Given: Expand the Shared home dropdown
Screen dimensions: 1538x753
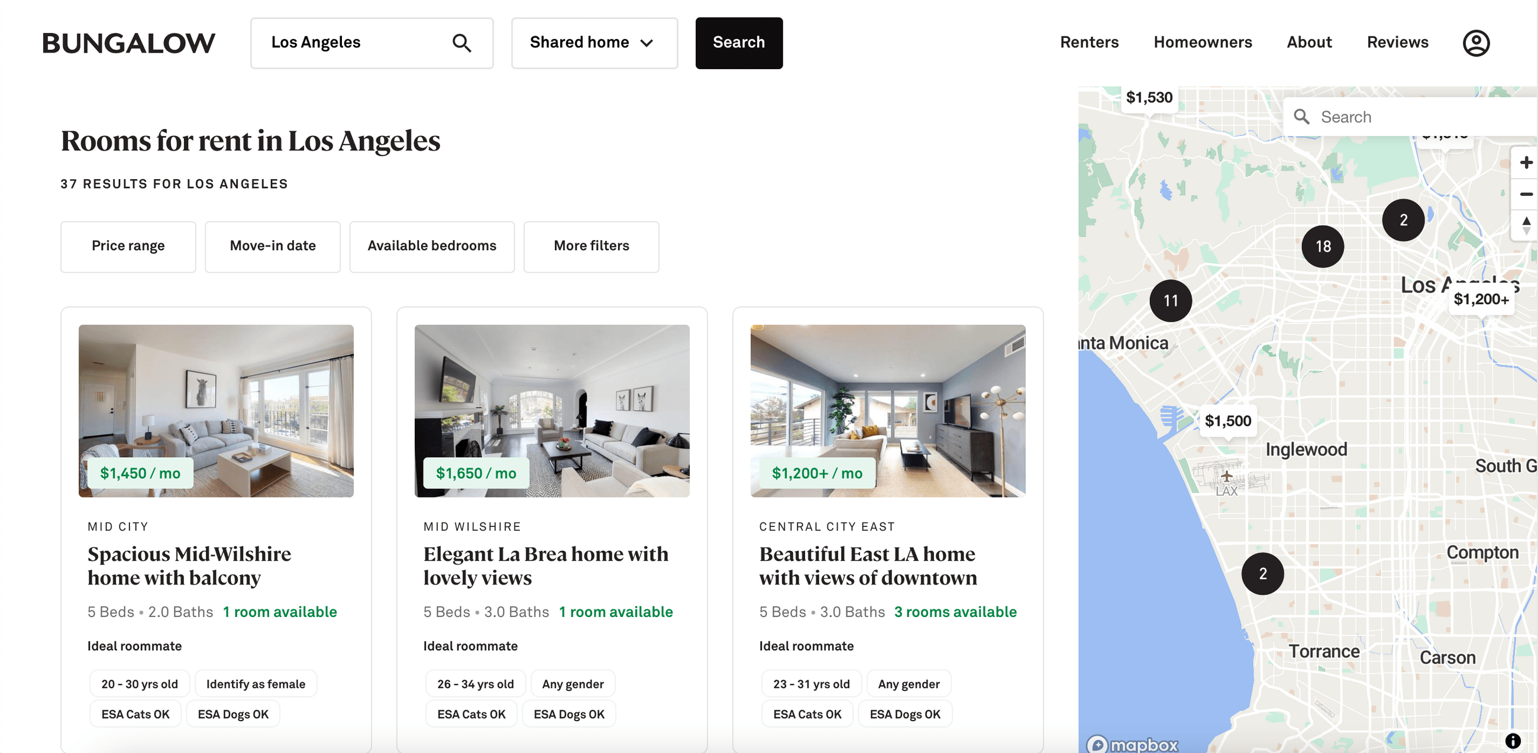Looking at the screenshot, I should point(593,43).
